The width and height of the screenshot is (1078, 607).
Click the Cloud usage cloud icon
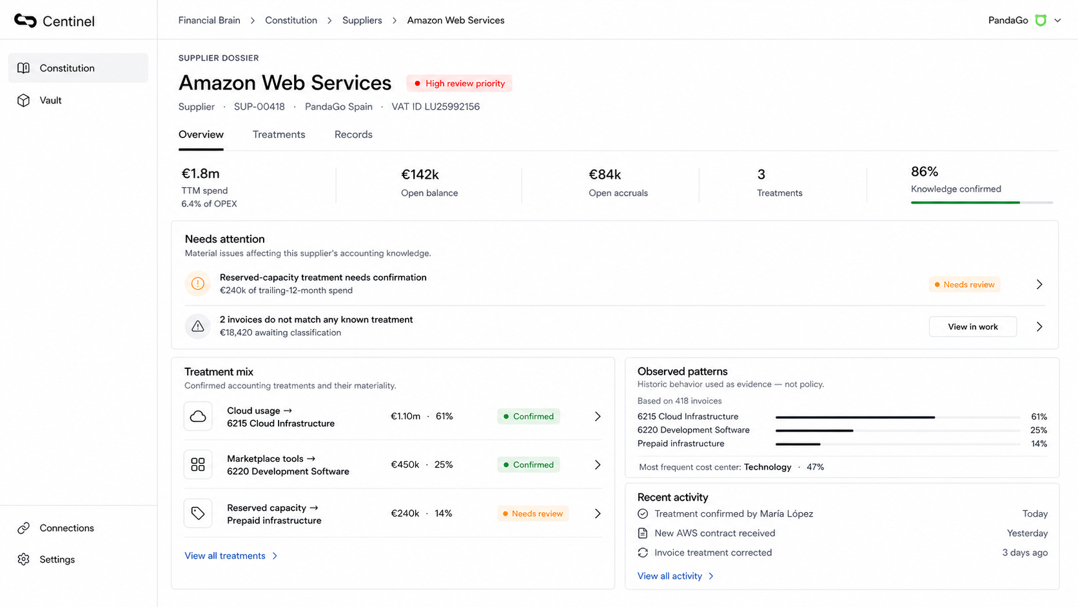pyautogui.click(x=198, y=416)
